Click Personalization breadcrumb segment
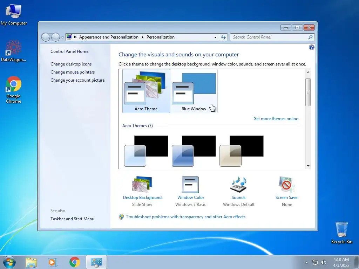 161,37
